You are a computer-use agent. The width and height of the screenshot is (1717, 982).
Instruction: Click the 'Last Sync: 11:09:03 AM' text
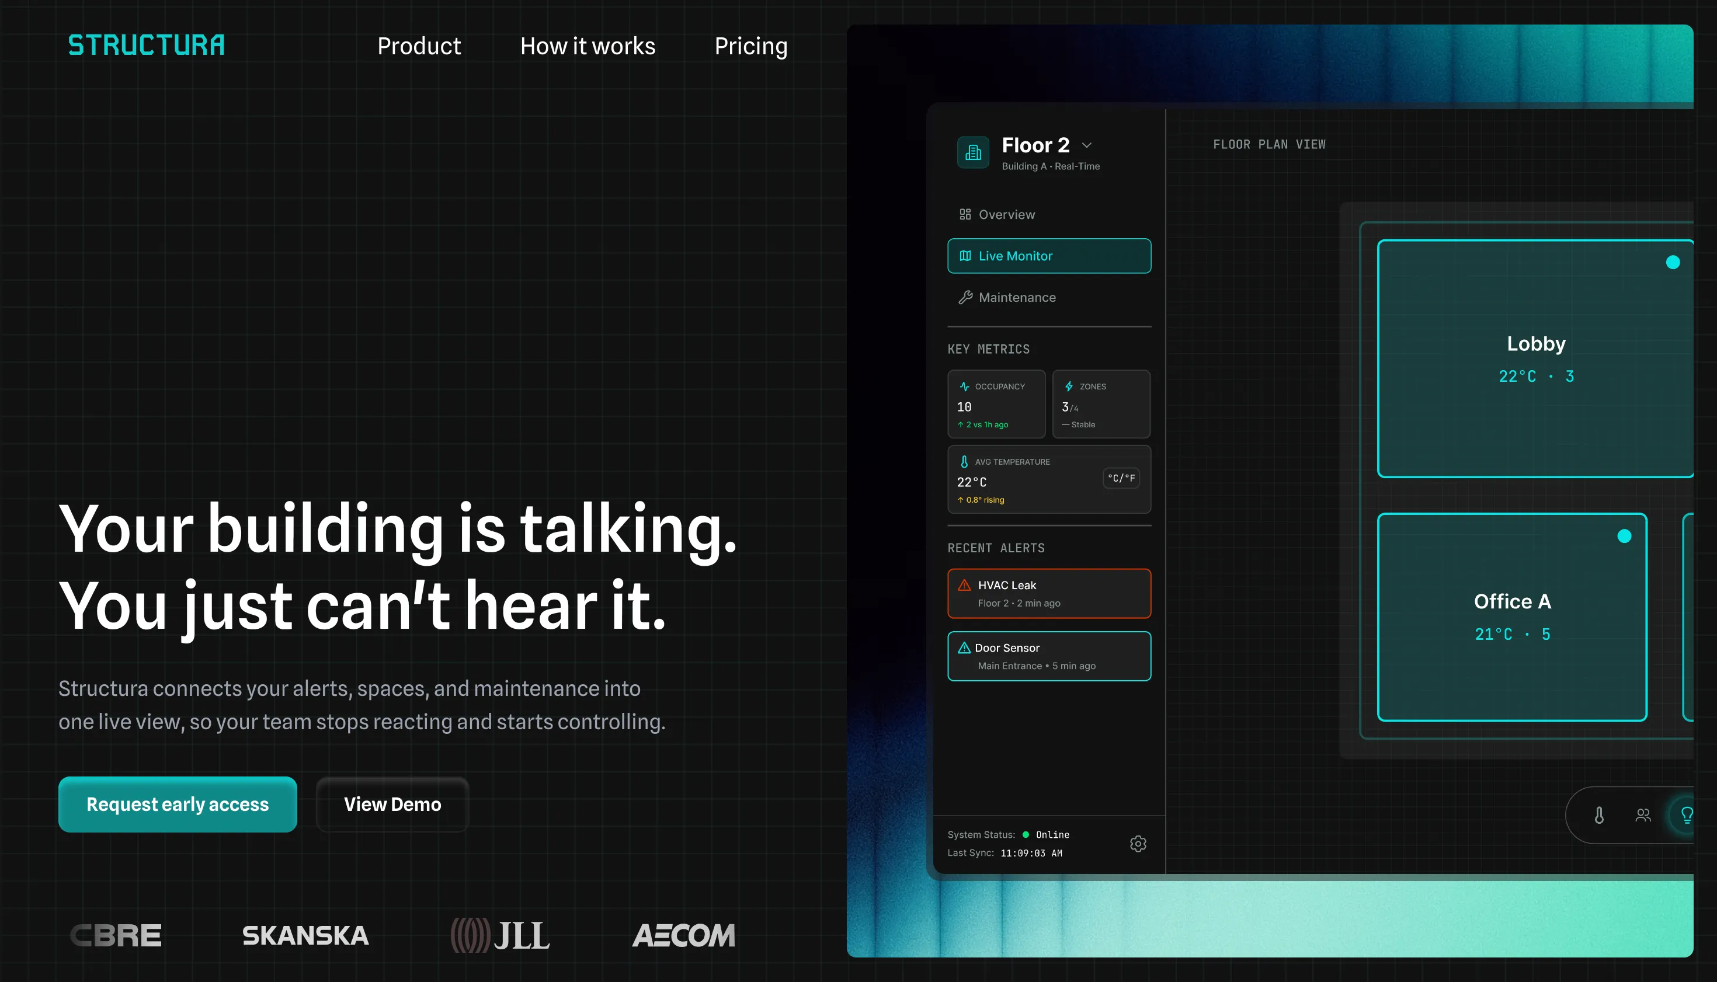[1005, 853]
